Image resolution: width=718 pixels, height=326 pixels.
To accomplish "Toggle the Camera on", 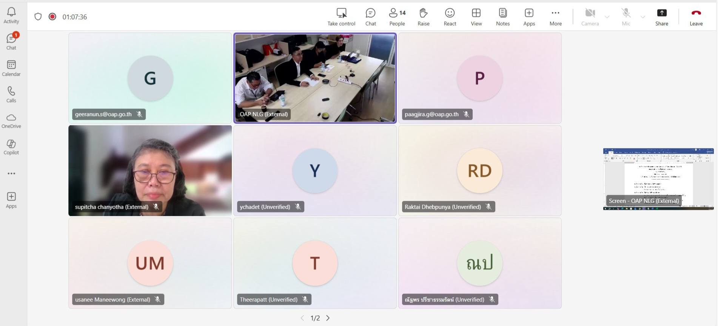I will point(590,17).
